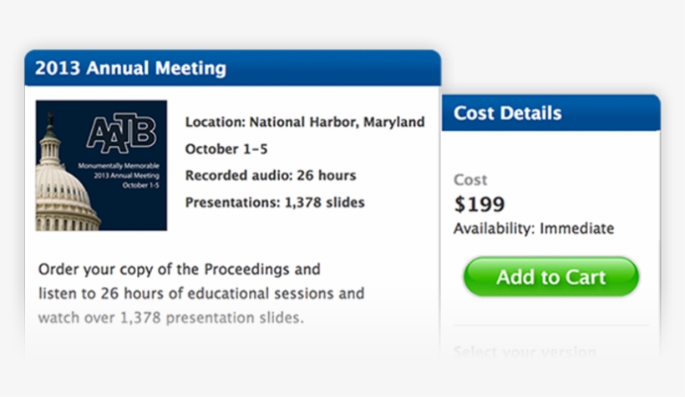Click the faded watch over 1,378 slides line

pos(171,318)
